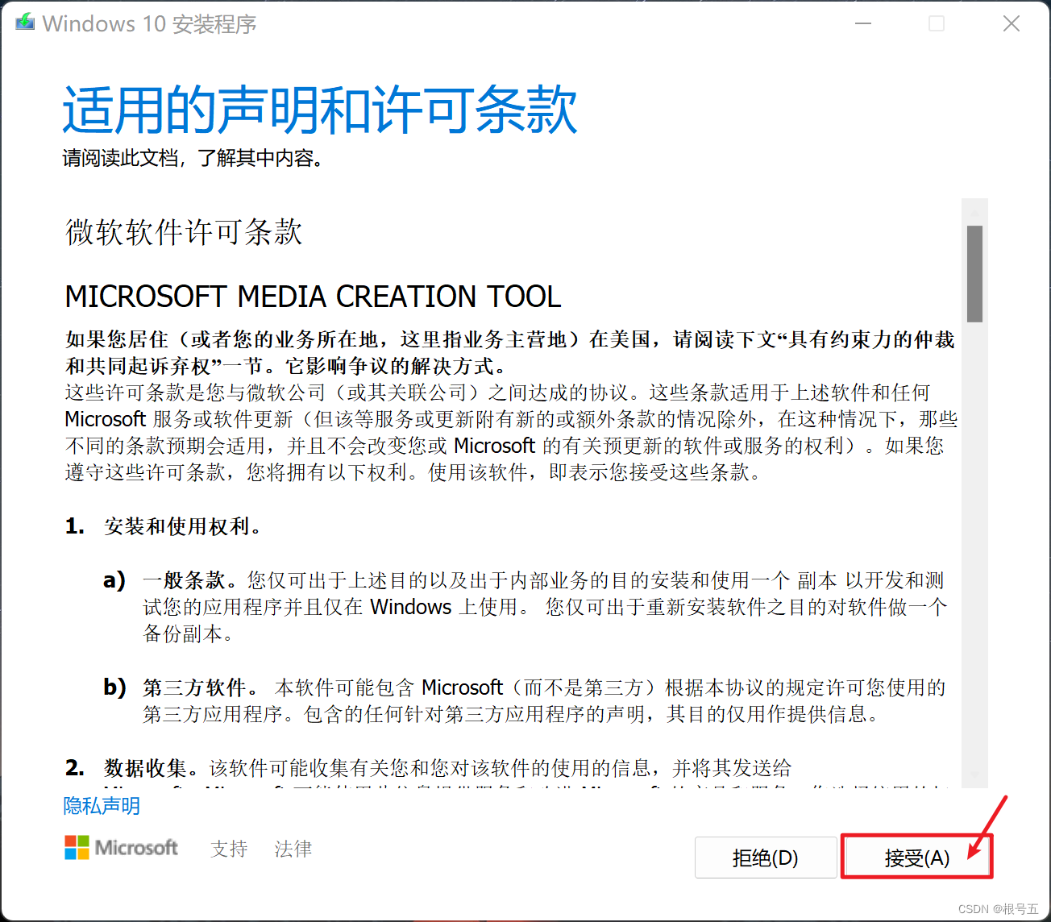Click the text 请阅读此文档，了解其中内容。

pyautogui.click(x=193, y=158)
